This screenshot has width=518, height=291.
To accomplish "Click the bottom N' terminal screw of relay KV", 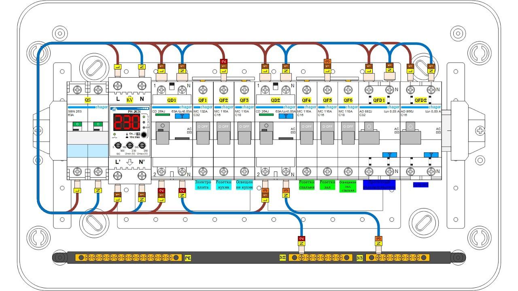I will tap(142, 175).
